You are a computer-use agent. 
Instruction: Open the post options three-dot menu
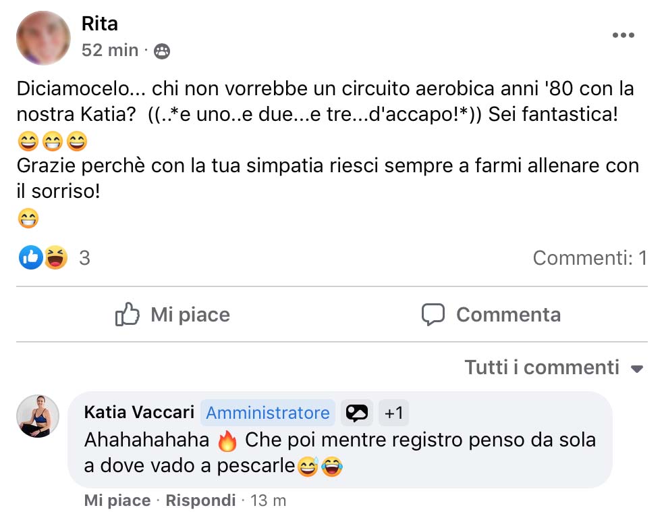[x=622, y=36]
